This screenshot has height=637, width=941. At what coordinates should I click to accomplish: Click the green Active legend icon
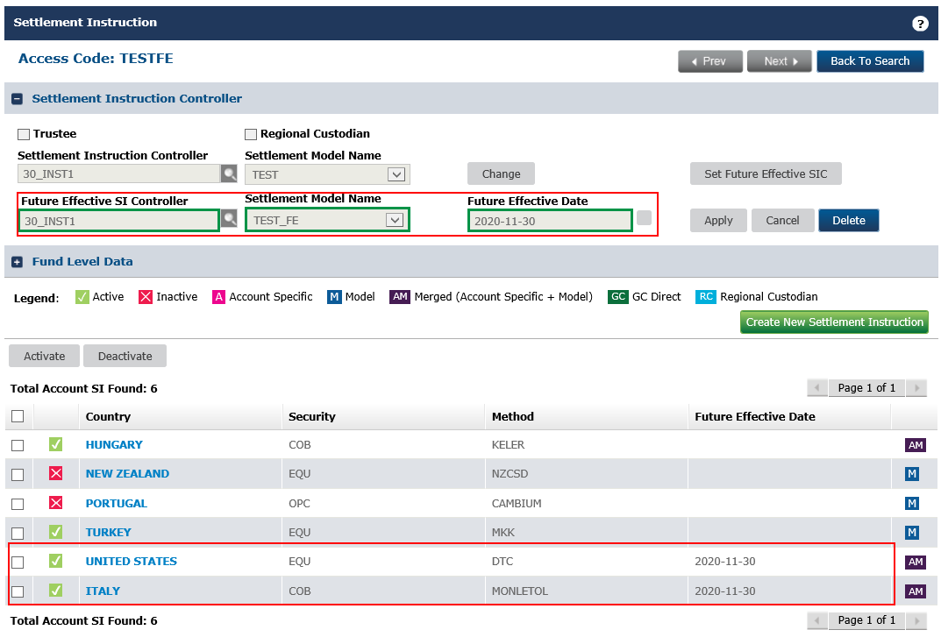tap(82, 297)
